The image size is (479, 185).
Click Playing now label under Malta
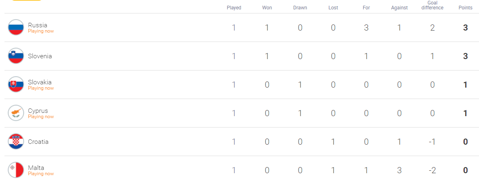click(41, 174)
